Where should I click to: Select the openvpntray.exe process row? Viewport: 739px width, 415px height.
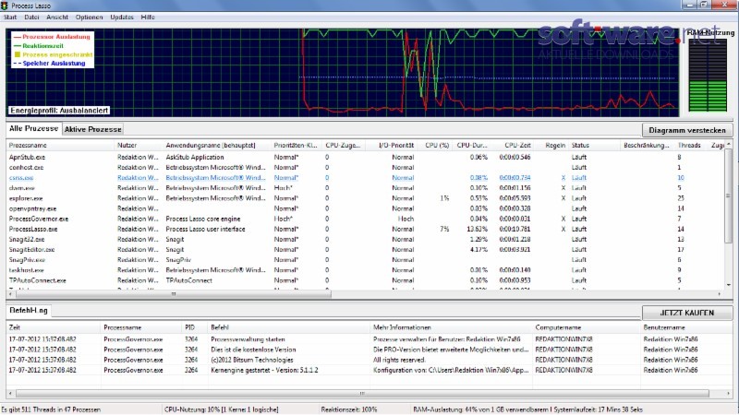[x=365, y=208]
